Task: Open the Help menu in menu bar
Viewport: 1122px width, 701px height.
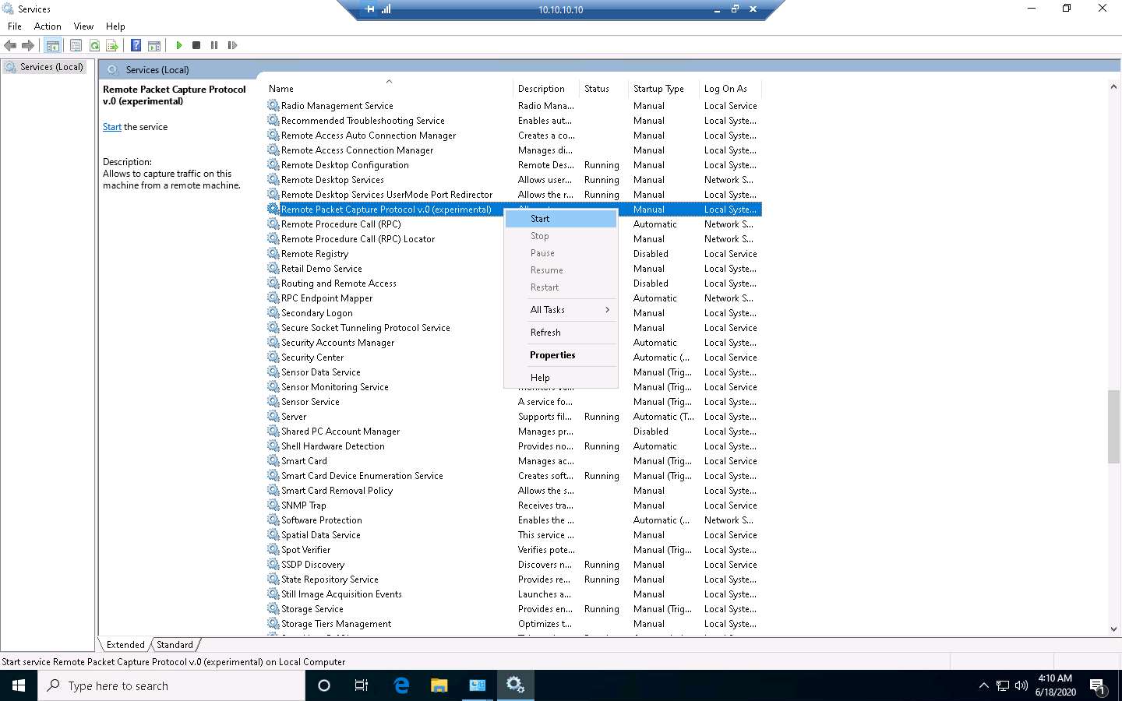Action: (x=115, y=26)
